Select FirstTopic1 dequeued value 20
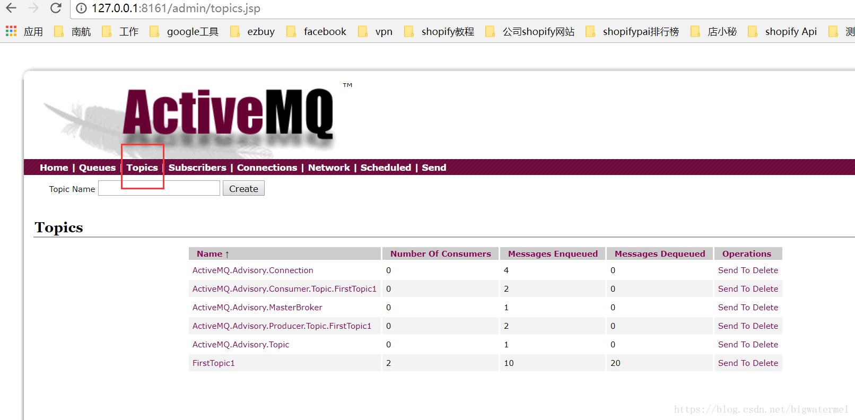The width and height of the screenshot is (855, 420). pyautogui.click(x=615, y=363)
